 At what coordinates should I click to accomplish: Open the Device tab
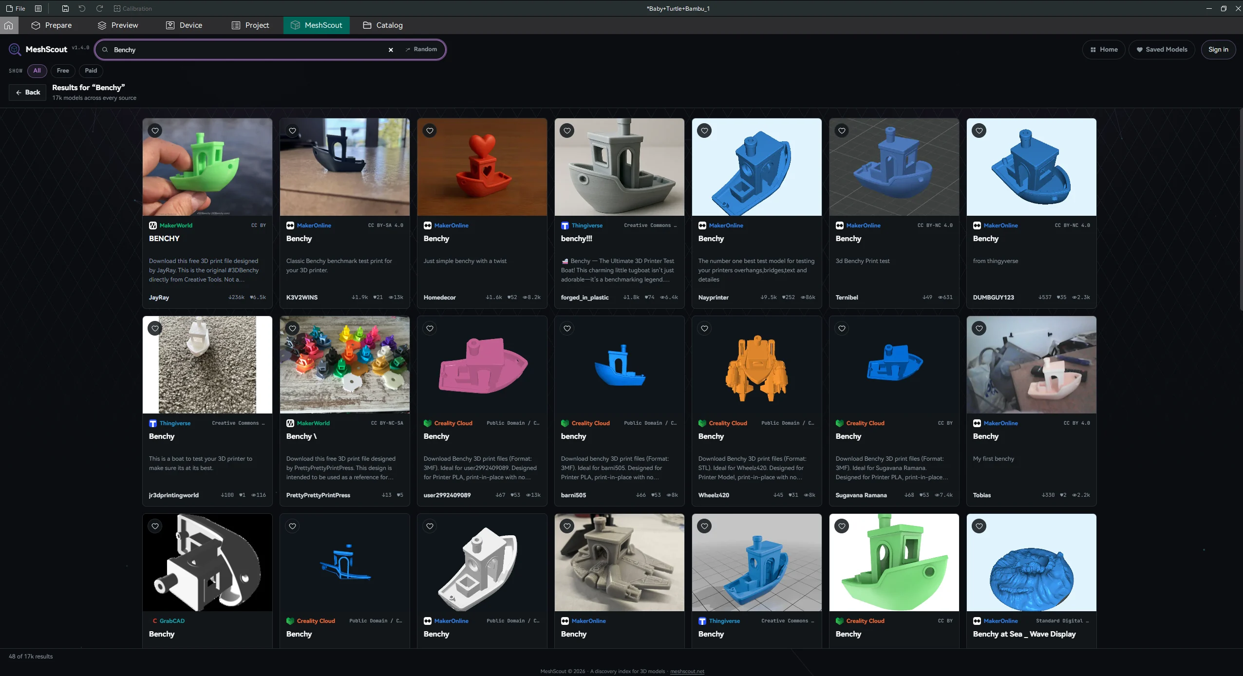click(184, 25)
